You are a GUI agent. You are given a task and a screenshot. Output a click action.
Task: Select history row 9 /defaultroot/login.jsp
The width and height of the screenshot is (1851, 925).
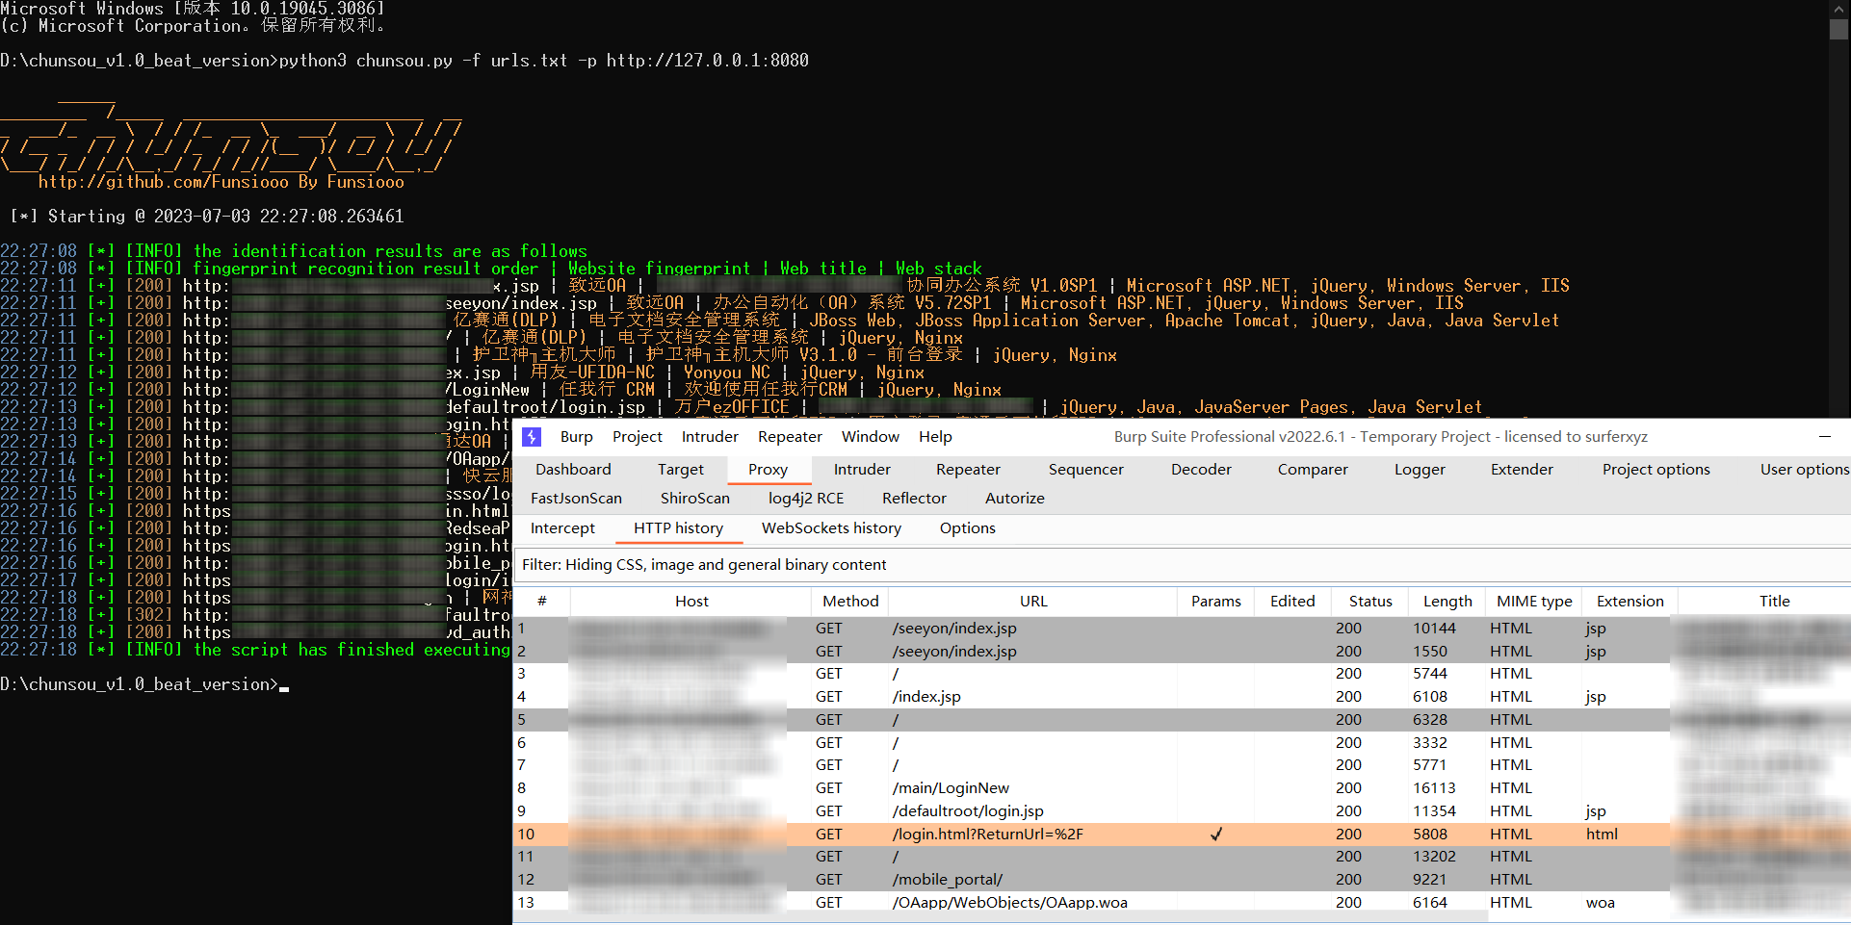[1182, 811]
